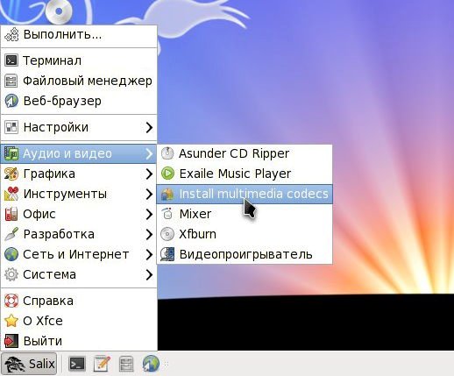
Task: Start Exaile Music Player entry
Action: 245,174
